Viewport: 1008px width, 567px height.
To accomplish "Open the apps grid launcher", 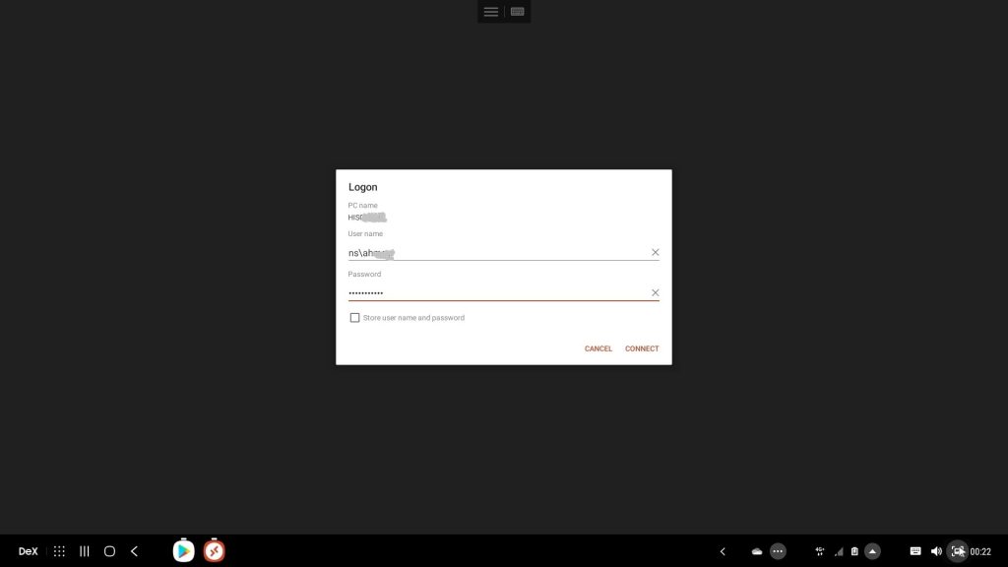I will click(x=59, y=551).
